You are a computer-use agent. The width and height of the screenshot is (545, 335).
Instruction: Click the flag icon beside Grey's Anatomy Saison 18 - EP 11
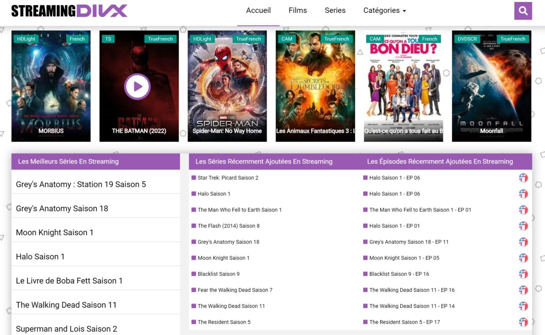coord(523,242)
